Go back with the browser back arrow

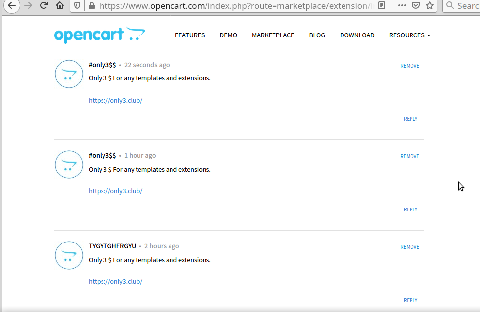tap(12, 5)
